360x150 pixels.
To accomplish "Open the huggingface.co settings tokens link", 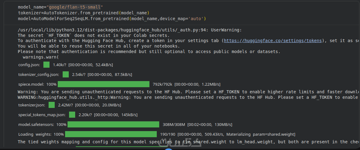I will coord(273,41).
